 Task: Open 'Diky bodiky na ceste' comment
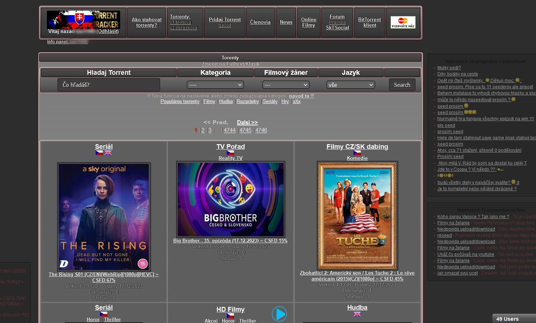click(458, 74)
